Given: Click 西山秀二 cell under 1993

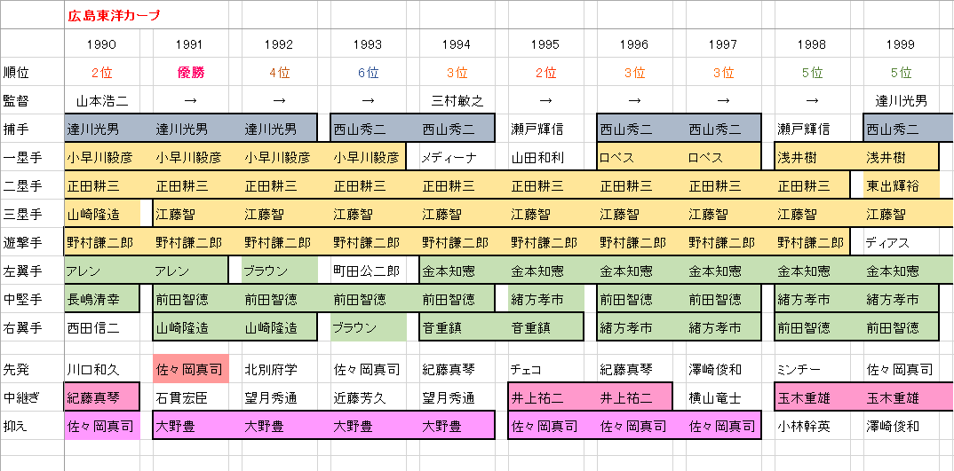Looking at the screenshot, I should pos(368,129).
